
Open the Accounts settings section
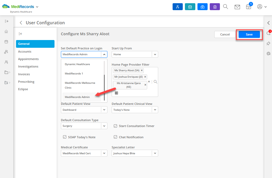click(25, 52)
